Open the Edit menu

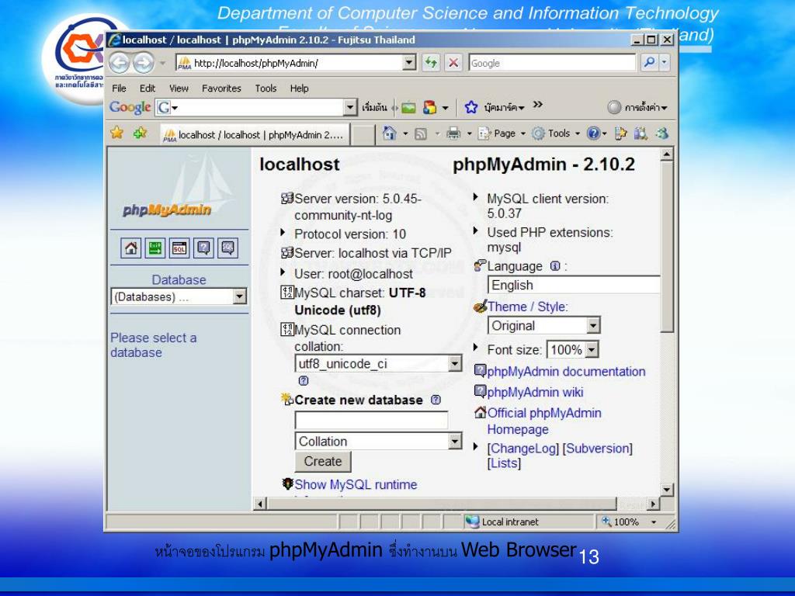pos(148,88)
